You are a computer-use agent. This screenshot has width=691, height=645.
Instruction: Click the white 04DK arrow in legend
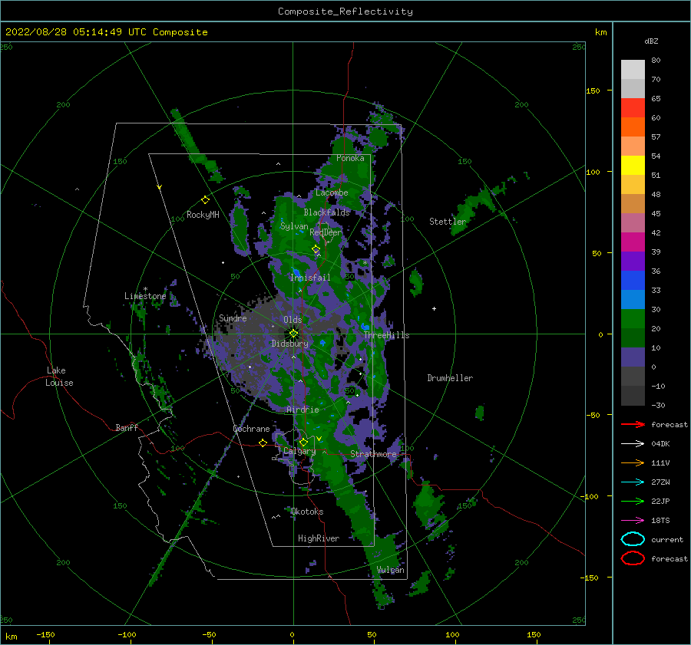633,443
